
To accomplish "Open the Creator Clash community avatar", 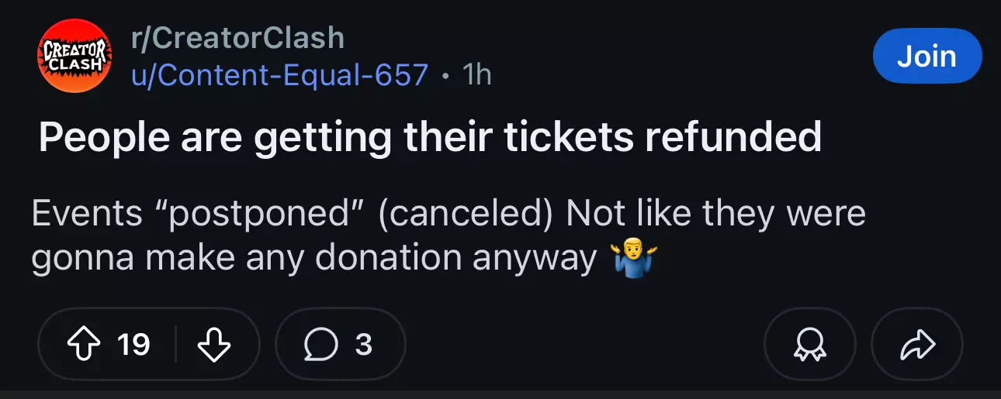I will pos(75,56).
